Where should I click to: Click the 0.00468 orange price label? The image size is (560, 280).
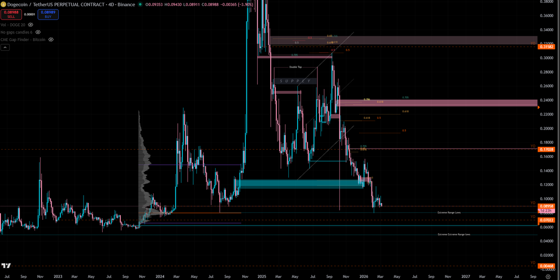pos(546,266)
